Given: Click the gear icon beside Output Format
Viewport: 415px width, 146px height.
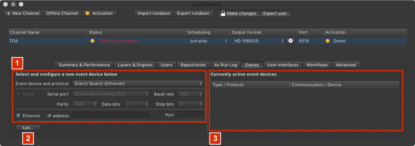Looking at the screenshot, I should 290,41.
